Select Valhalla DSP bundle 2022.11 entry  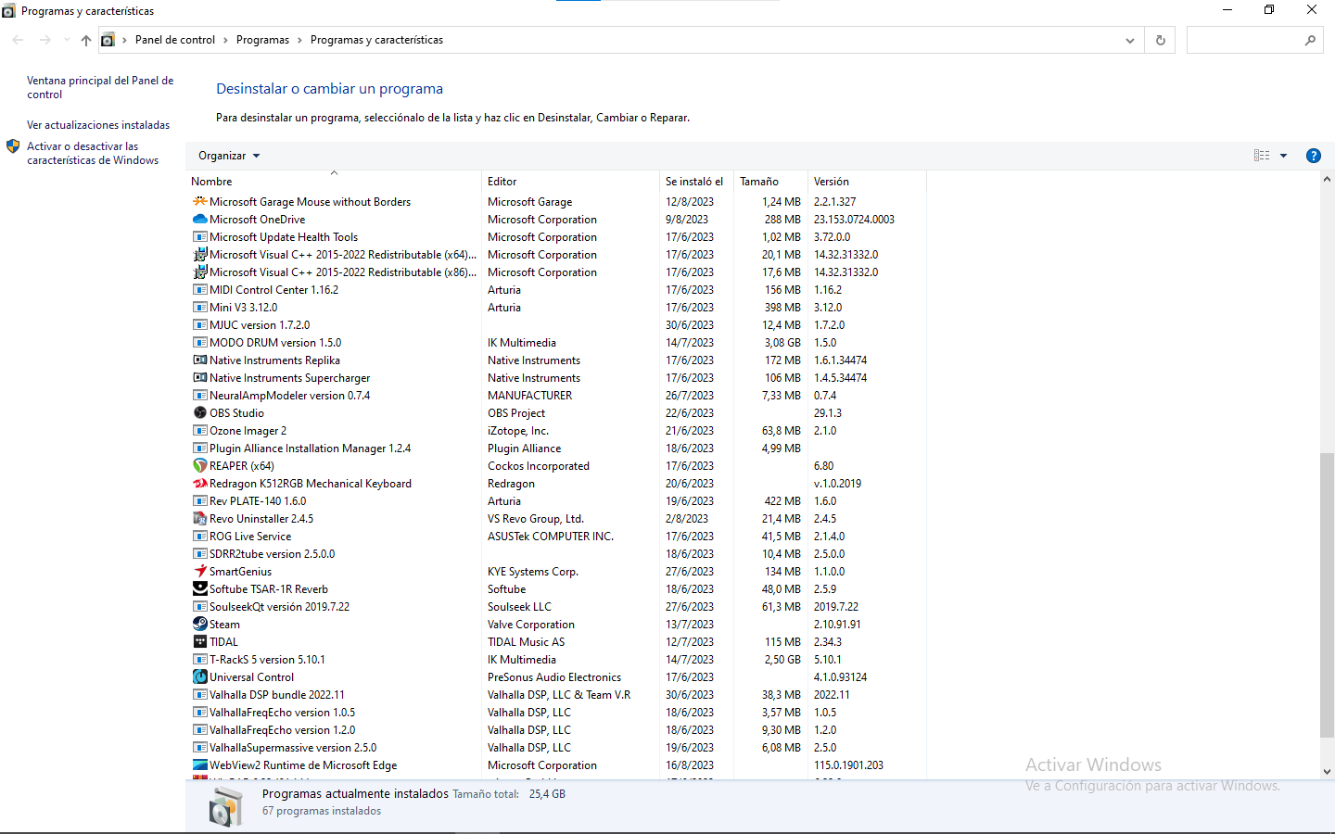(x=558, y=695)
